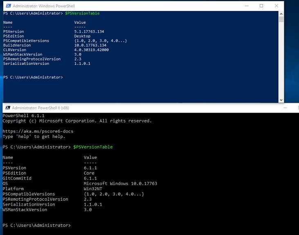Click the 'Core' PSEdition value

point(89,173)
